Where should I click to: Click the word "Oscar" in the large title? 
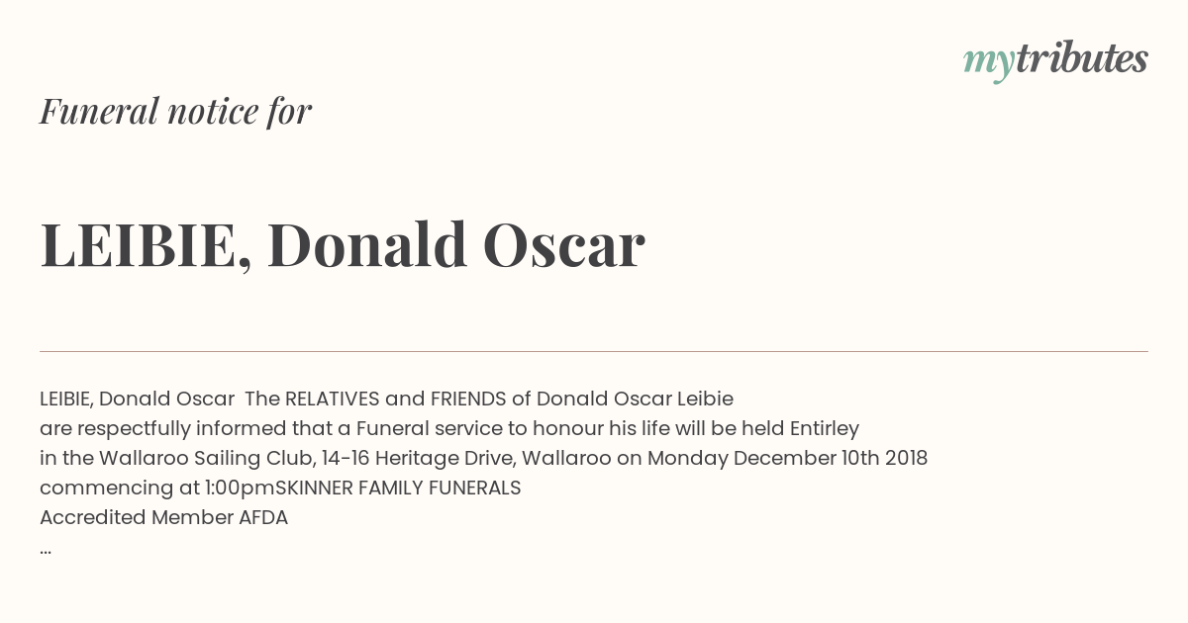coord(564,244)
